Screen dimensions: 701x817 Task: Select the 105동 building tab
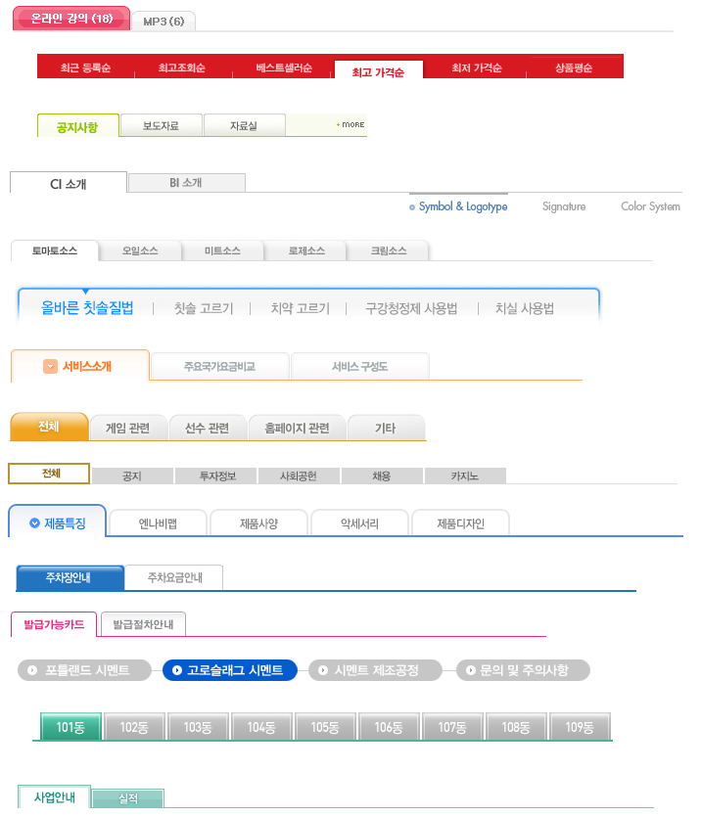pyautogui.click(x=325, y=727)
